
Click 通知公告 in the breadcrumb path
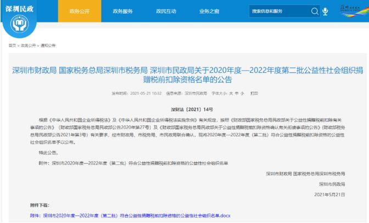point(48,45)
